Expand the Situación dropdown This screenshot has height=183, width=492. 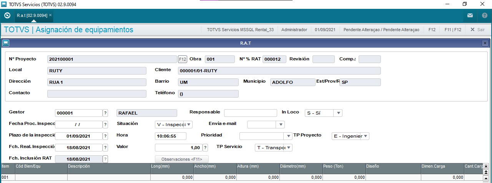(189, 125)
